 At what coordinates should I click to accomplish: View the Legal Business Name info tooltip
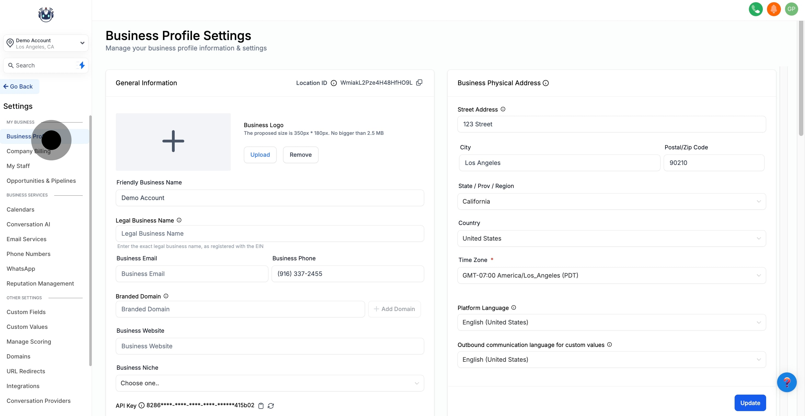click(x=179, y=220)
